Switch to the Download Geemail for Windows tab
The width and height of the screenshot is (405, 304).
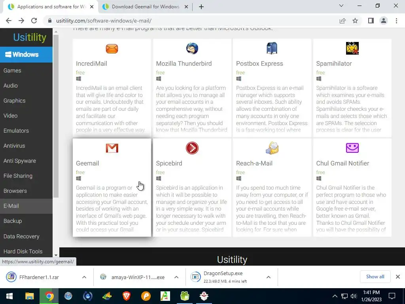point(146,7)
